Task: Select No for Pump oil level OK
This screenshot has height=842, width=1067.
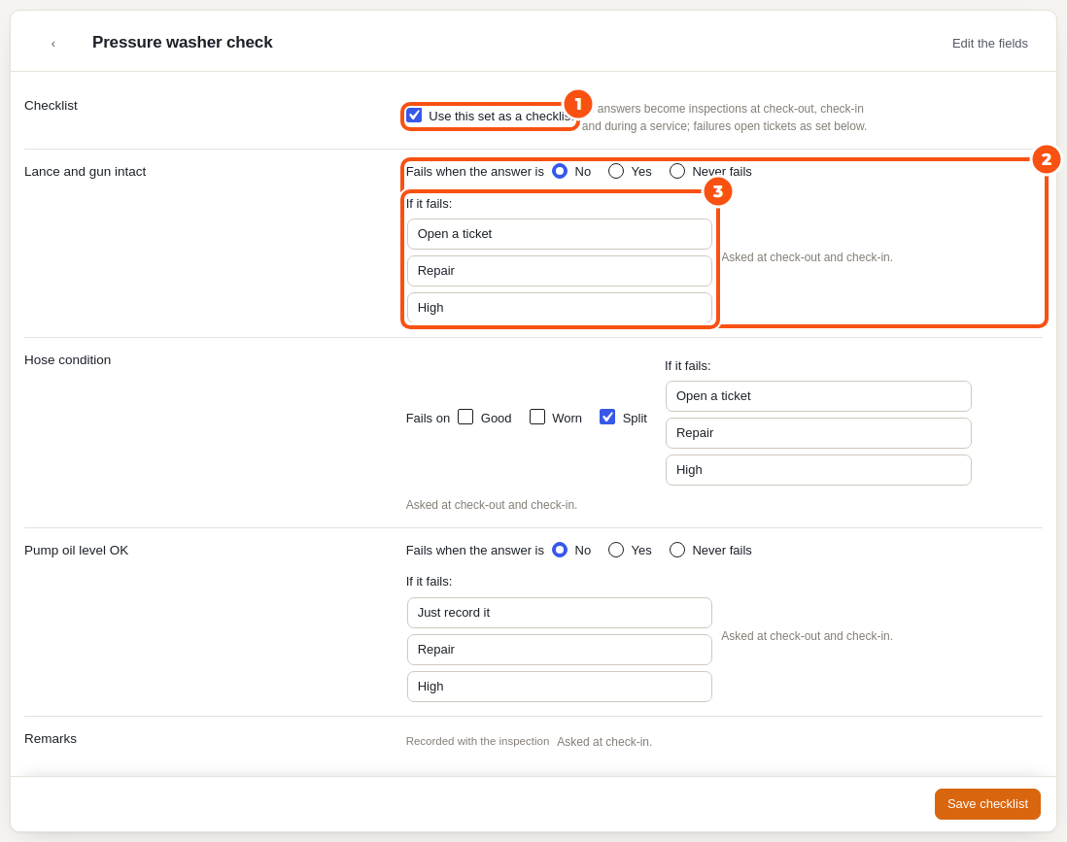Action: pyautogui.click(x=560, y=550)
